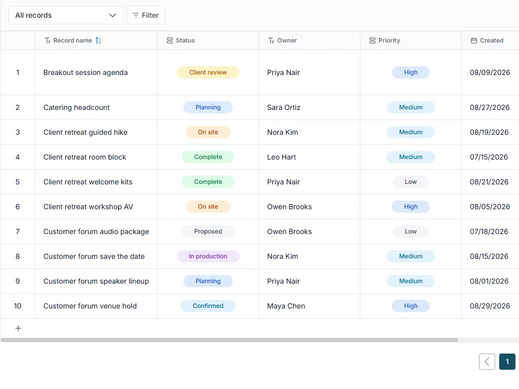Image resolution: width=519 pixels, height=389 pixels.
Task: Click created date 07/18/2026
Action: [489, 231]
